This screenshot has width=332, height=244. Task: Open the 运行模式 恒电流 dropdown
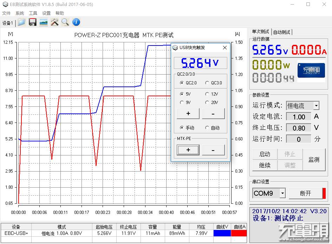316,105
